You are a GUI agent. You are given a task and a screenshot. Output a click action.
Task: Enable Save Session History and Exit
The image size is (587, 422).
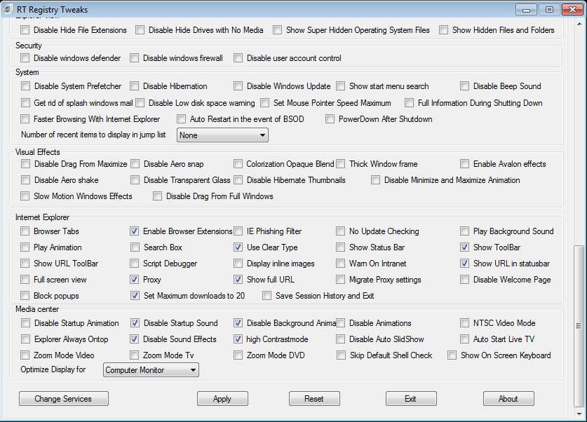(267, 296)
